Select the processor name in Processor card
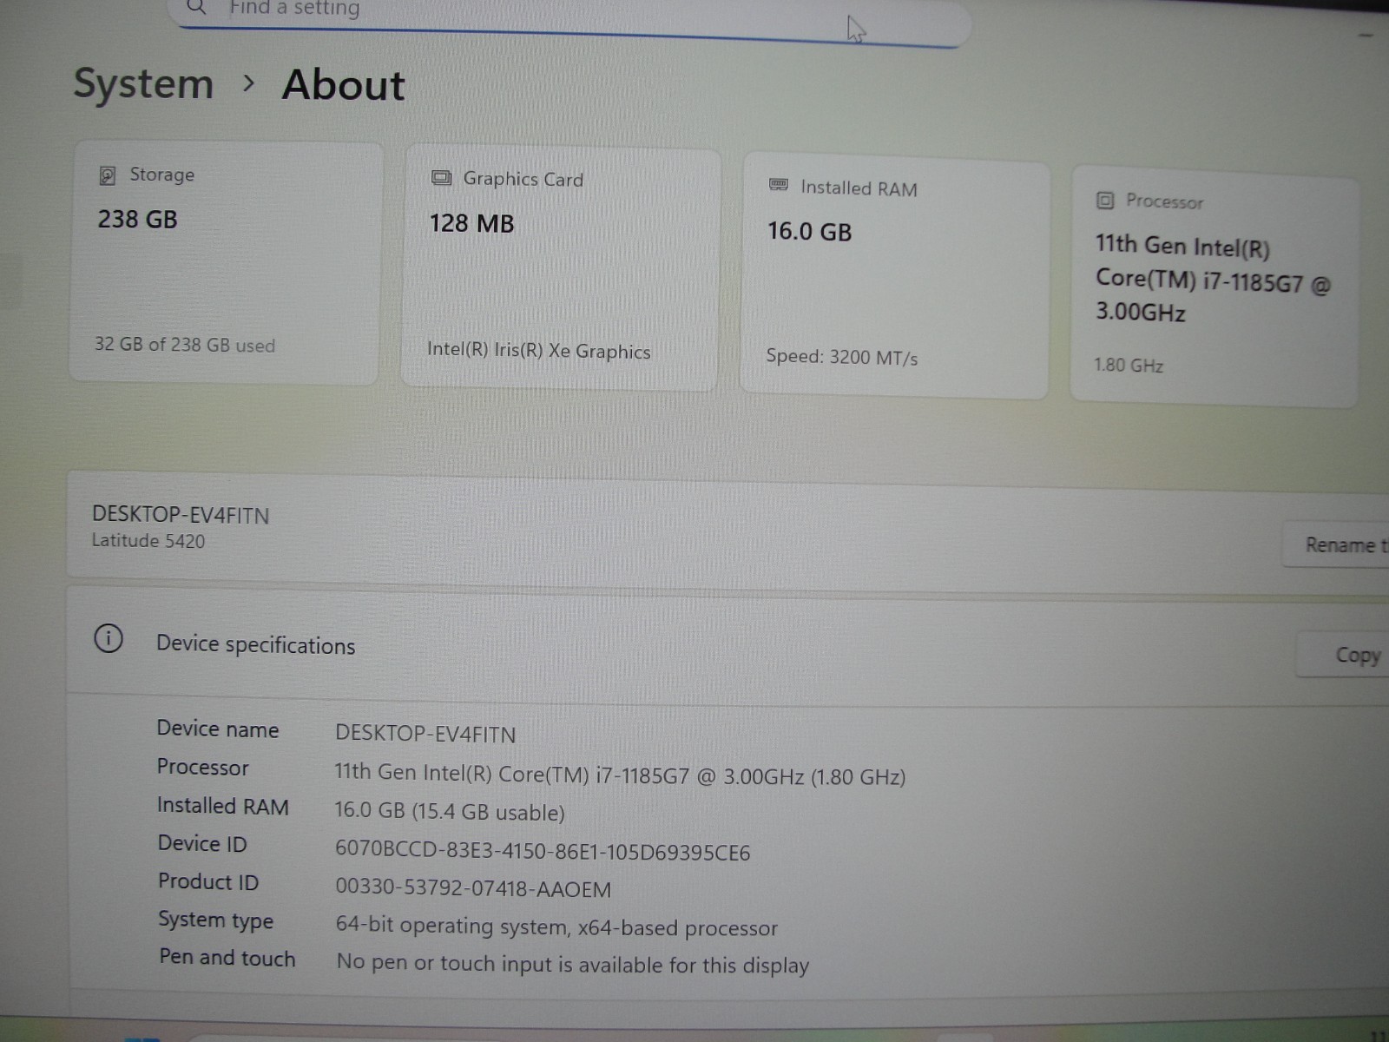 1213,278
